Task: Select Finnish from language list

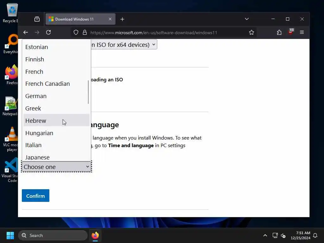Action: 56,59
